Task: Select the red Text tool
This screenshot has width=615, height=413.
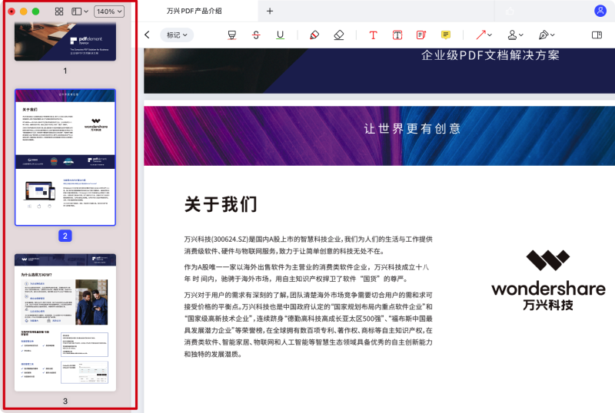Action: click(373, 35)
